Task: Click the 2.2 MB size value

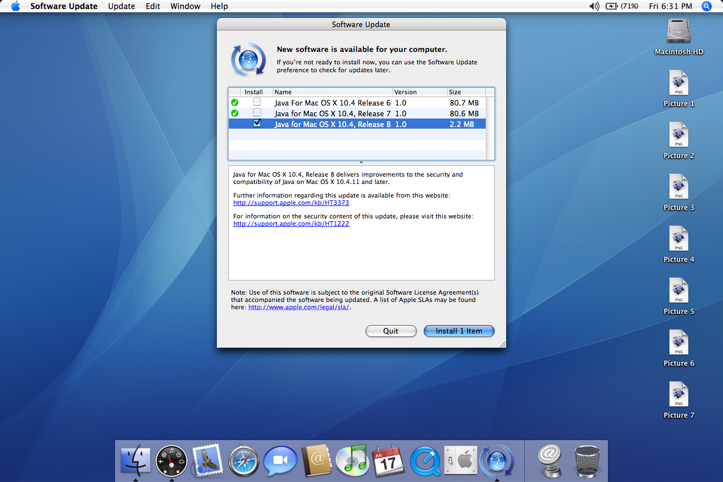Action: (x=462, y=124)
